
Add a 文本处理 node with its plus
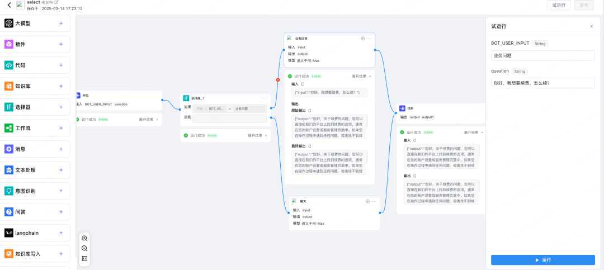[61, 170]
